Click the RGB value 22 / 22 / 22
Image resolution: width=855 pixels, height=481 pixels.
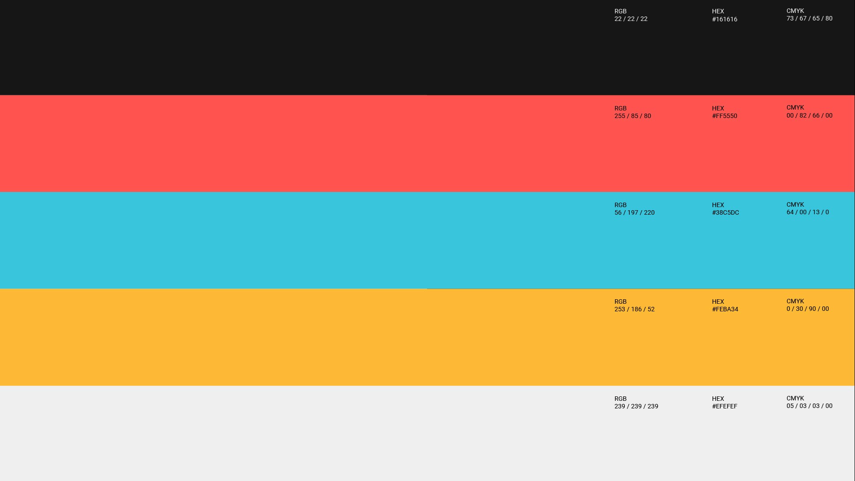[631, 19]
